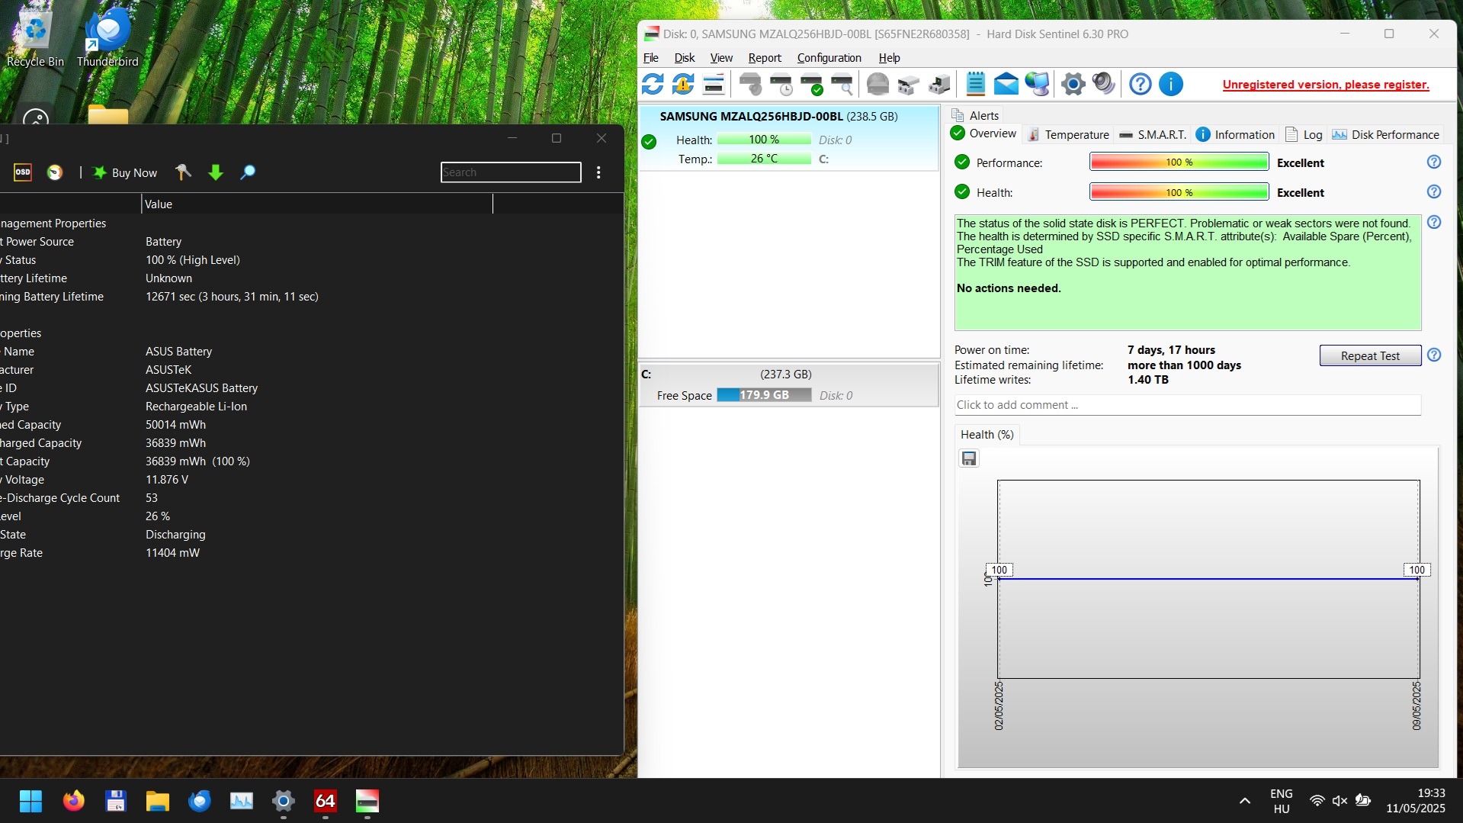Viewport: 1463px width, 823px height.
Task: Click the hammer and key icon in dark window
Action: point(183,172)
